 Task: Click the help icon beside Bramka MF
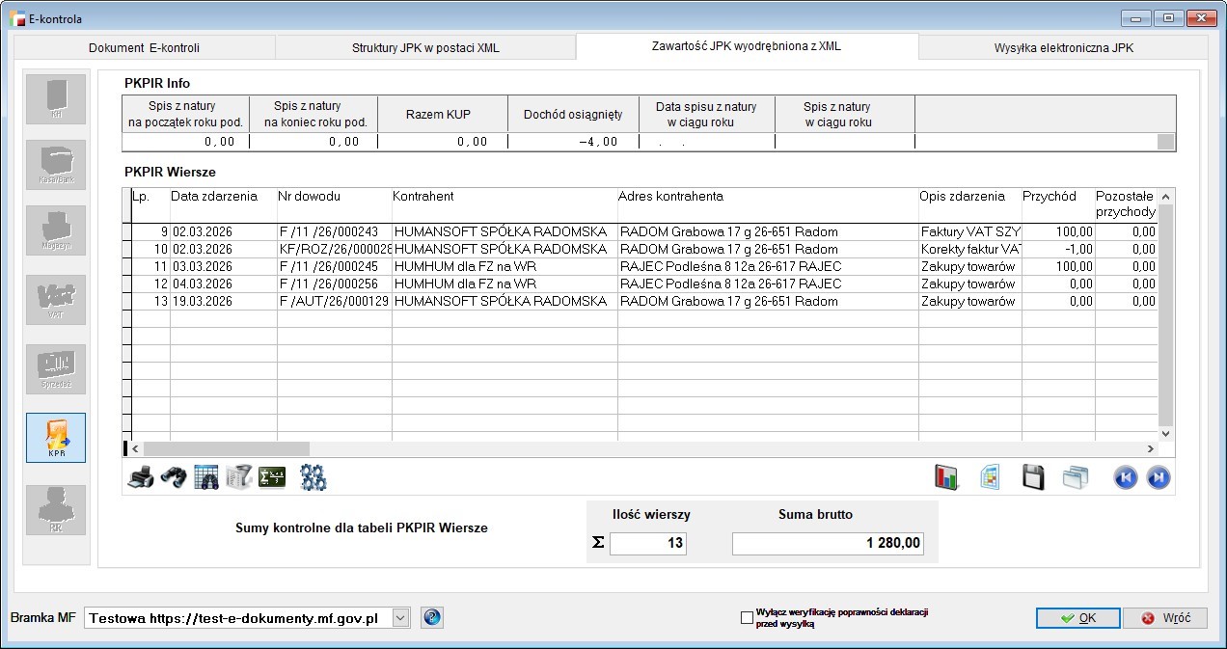(x=432, y=618)
